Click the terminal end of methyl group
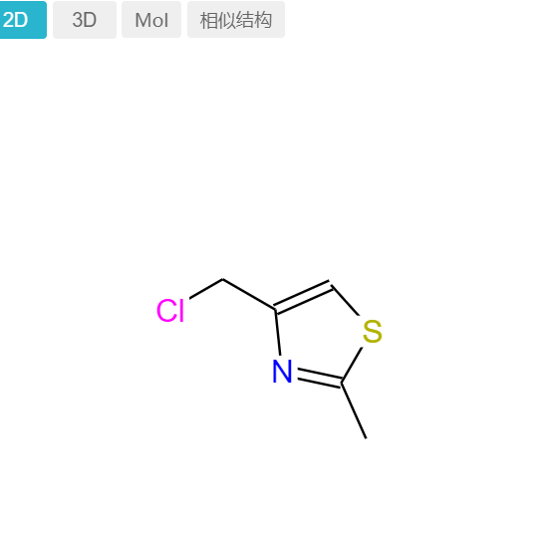Viewport: 551px width, 543px height. point(366,438)
